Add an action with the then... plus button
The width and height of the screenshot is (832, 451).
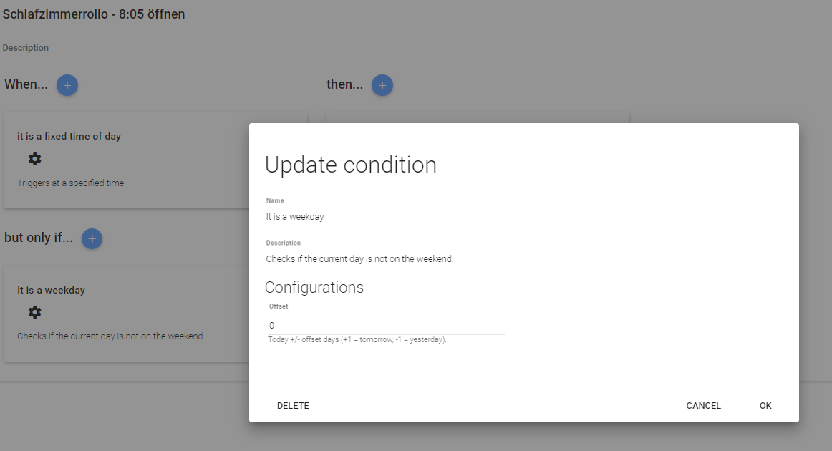click(x=382, y=85)
